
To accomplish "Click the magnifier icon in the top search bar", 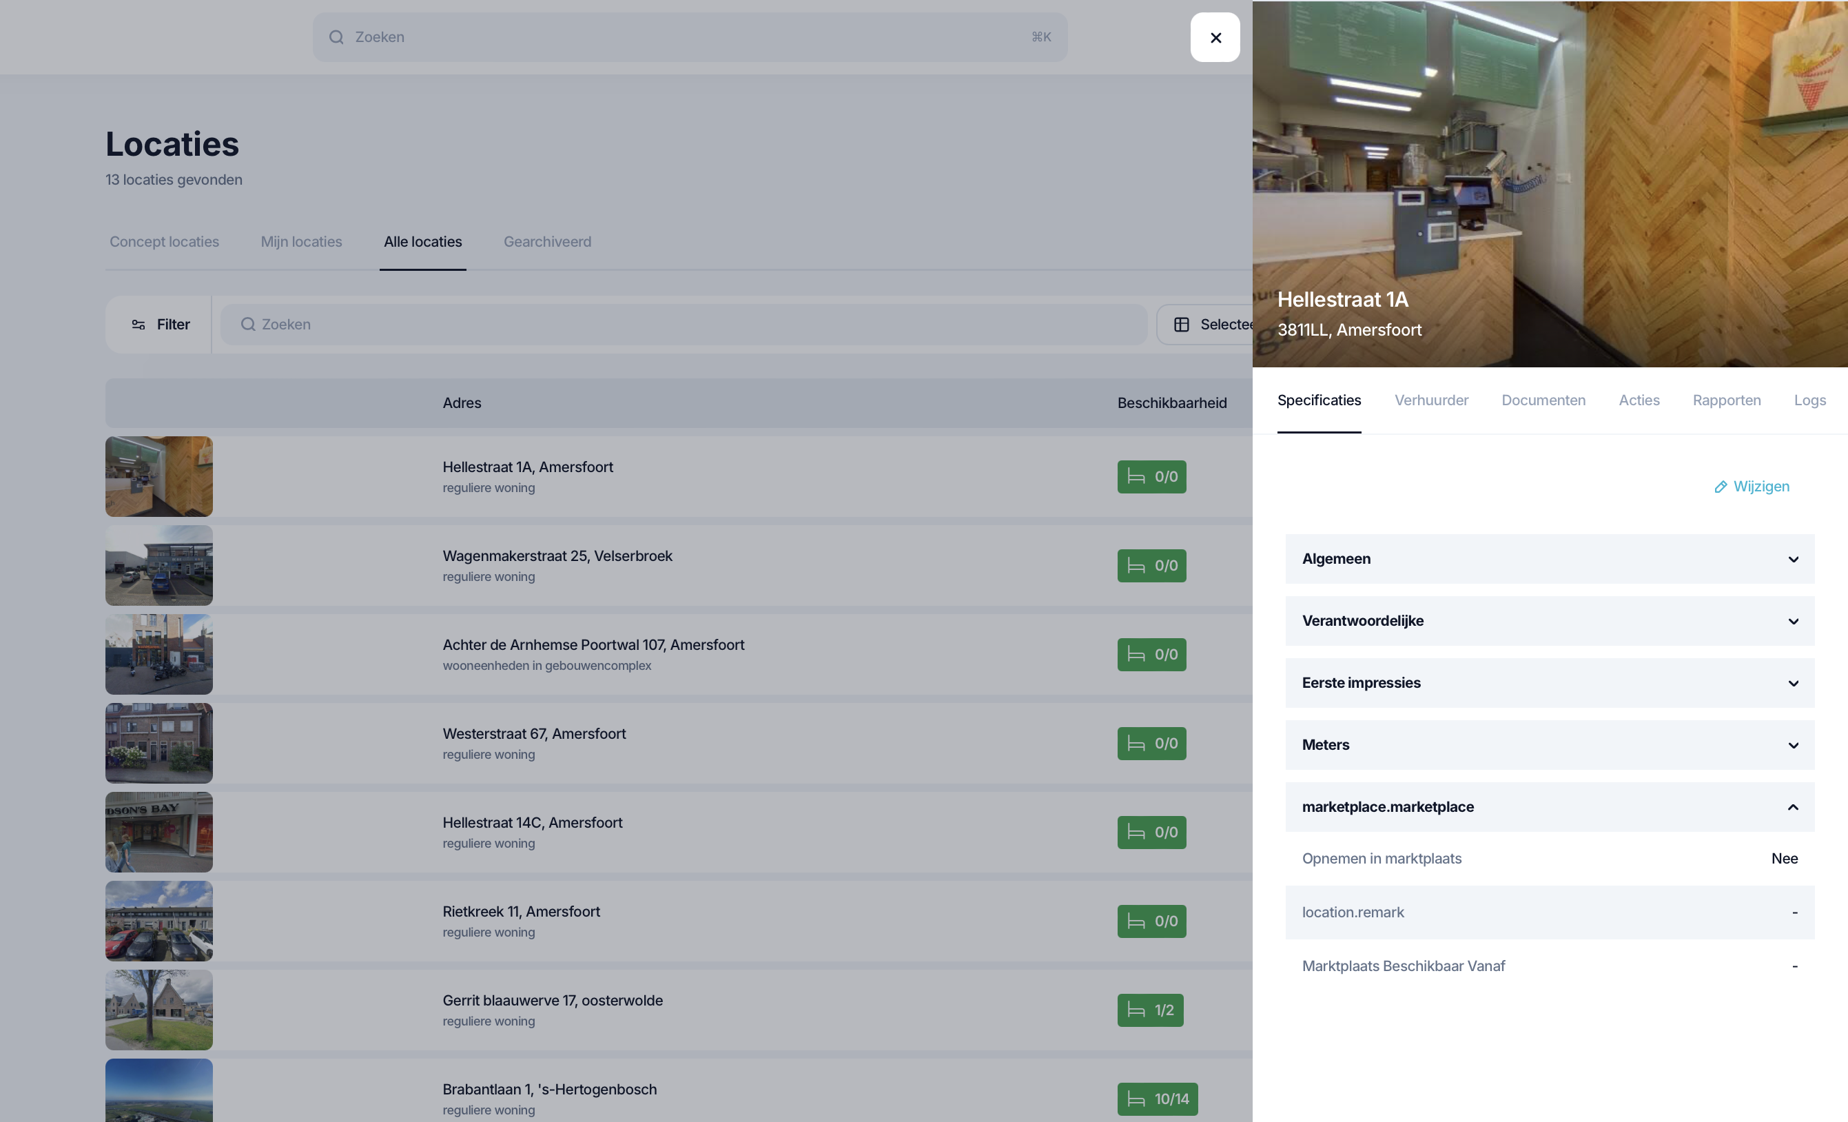I will pyautogui.click(x=337, y=37).
